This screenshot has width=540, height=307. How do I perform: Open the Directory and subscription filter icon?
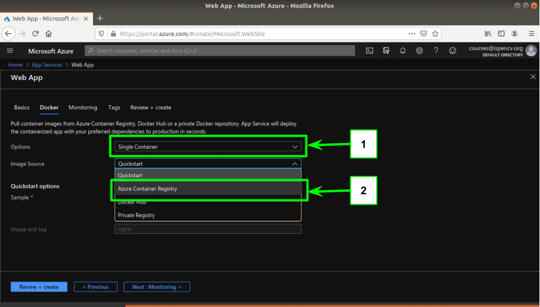tap(386, 51)
